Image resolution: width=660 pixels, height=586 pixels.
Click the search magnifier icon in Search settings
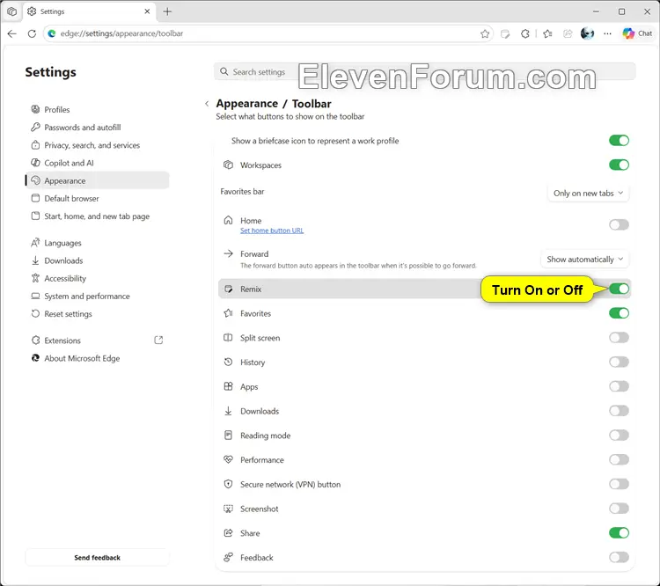point(224,71)
